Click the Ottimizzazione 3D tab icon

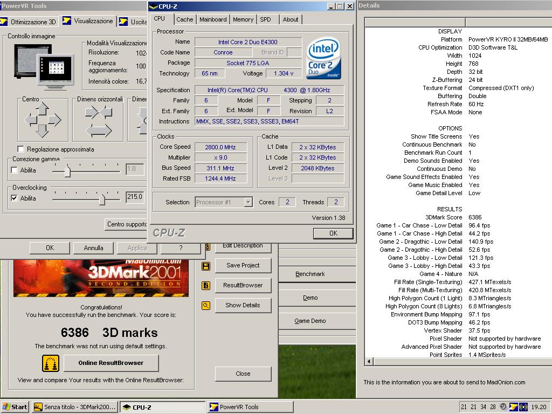point(4,22)
